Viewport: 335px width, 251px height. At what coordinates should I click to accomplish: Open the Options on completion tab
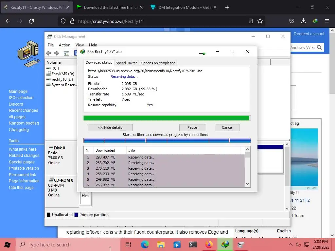point(158,63)
